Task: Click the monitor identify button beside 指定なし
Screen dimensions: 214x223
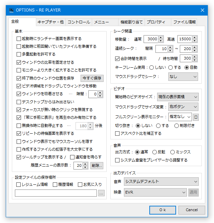Action: click(196, 117)
